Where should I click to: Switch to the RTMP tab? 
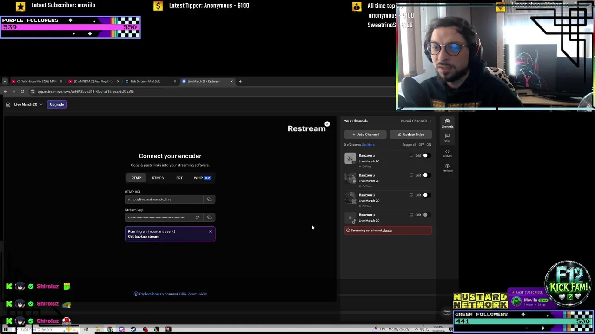[136, 178]
